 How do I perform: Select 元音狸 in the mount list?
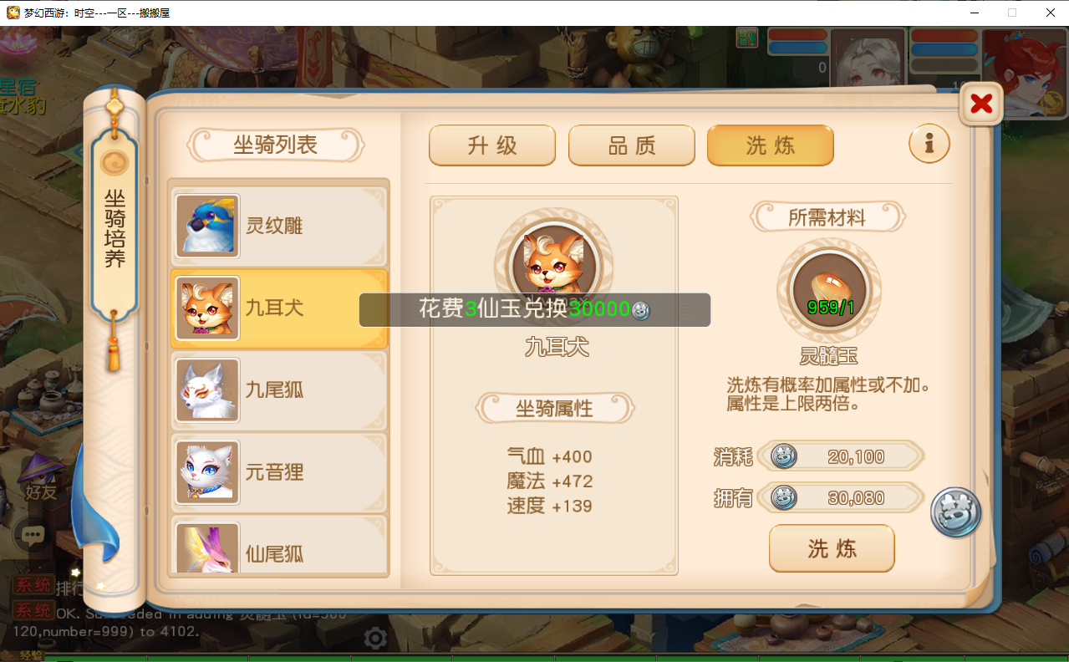[x=279, y=472]
